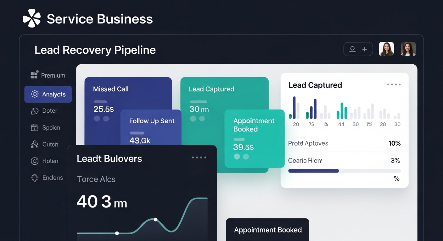Image resolution: width=443 pixels, height=241 pixels.
Task: Open Doter in the sidebar
Action: pyautogui.click(x=44, y=111)
